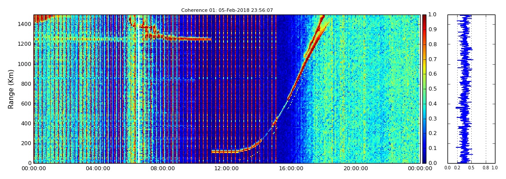Click the colorbar's 0.8 tick label

click(433, 44)
